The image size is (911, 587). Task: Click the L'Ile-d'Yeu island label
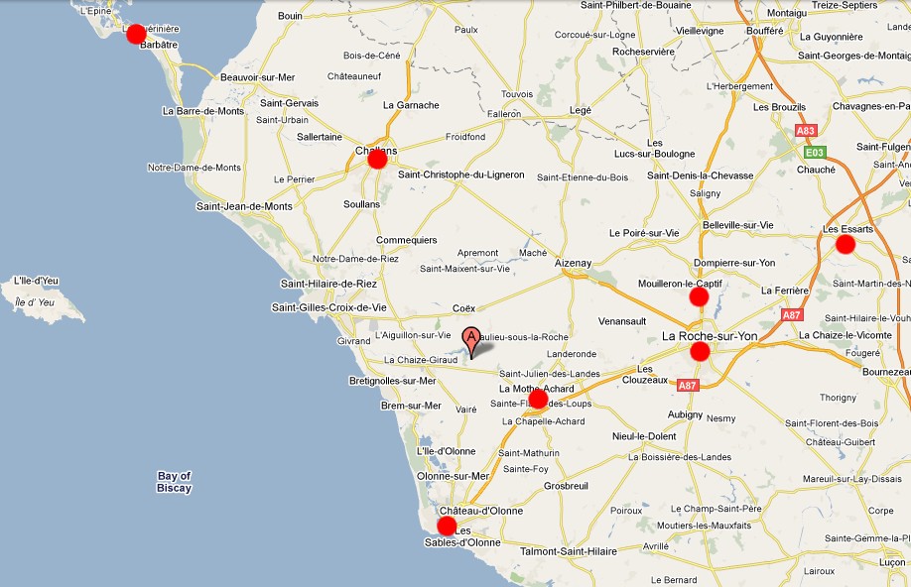[x=38, y=281]
